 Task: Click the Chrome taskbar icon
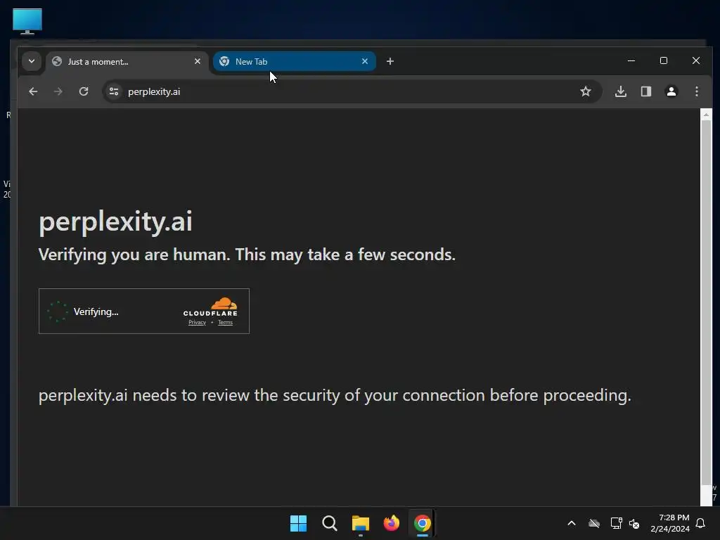pos(422,523)
